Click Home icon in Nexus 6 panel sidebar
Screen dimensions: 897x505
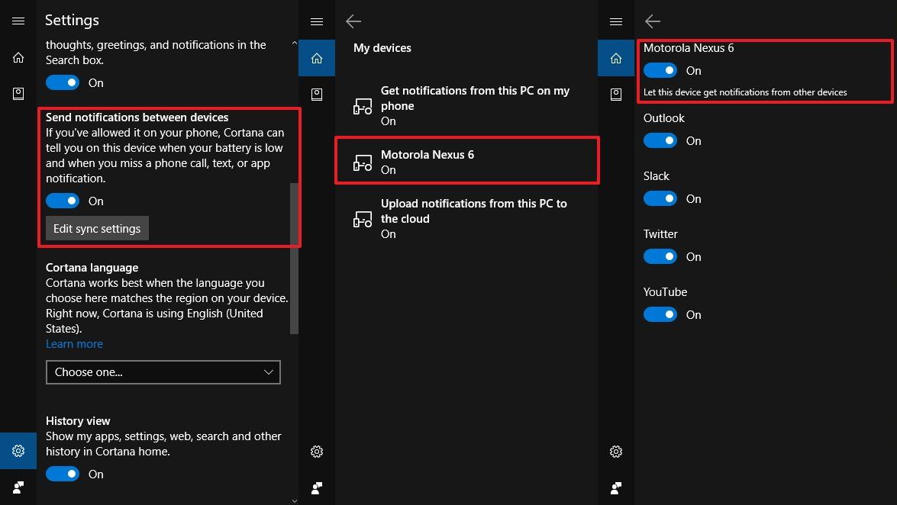tap(616, 58)
